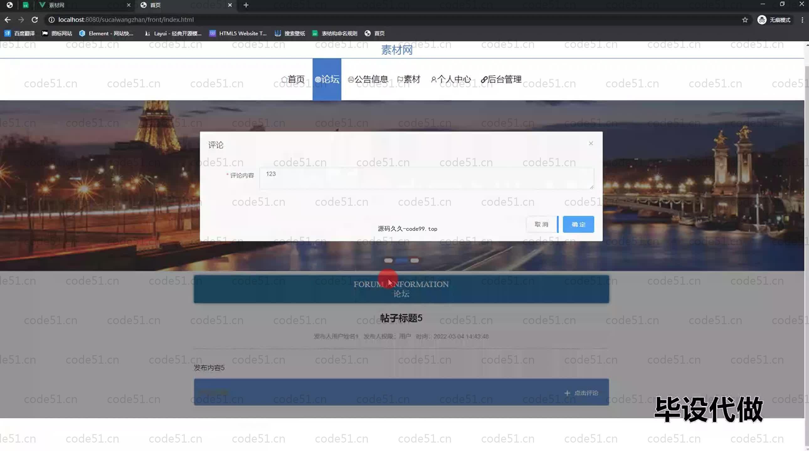The image size is (809, 451).
Task: Open the 论坛 navigation item
Action: 327,79
